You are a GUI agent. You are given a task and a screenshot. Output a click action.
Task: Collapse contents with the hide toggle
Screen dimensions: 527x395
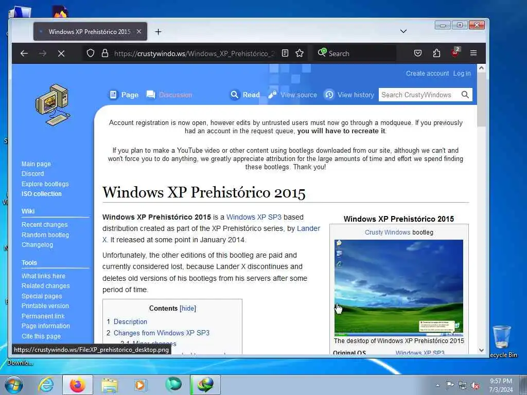coord(188,309)
